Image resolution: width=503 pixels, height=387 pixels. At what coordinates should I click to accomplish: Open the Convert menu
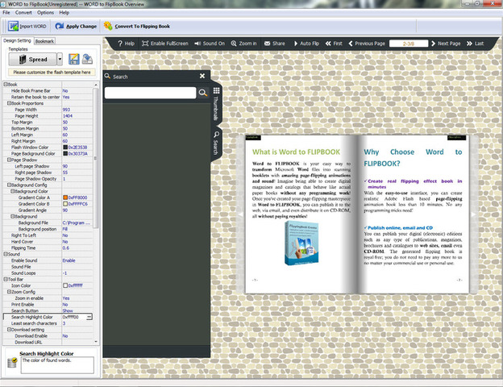23,13
